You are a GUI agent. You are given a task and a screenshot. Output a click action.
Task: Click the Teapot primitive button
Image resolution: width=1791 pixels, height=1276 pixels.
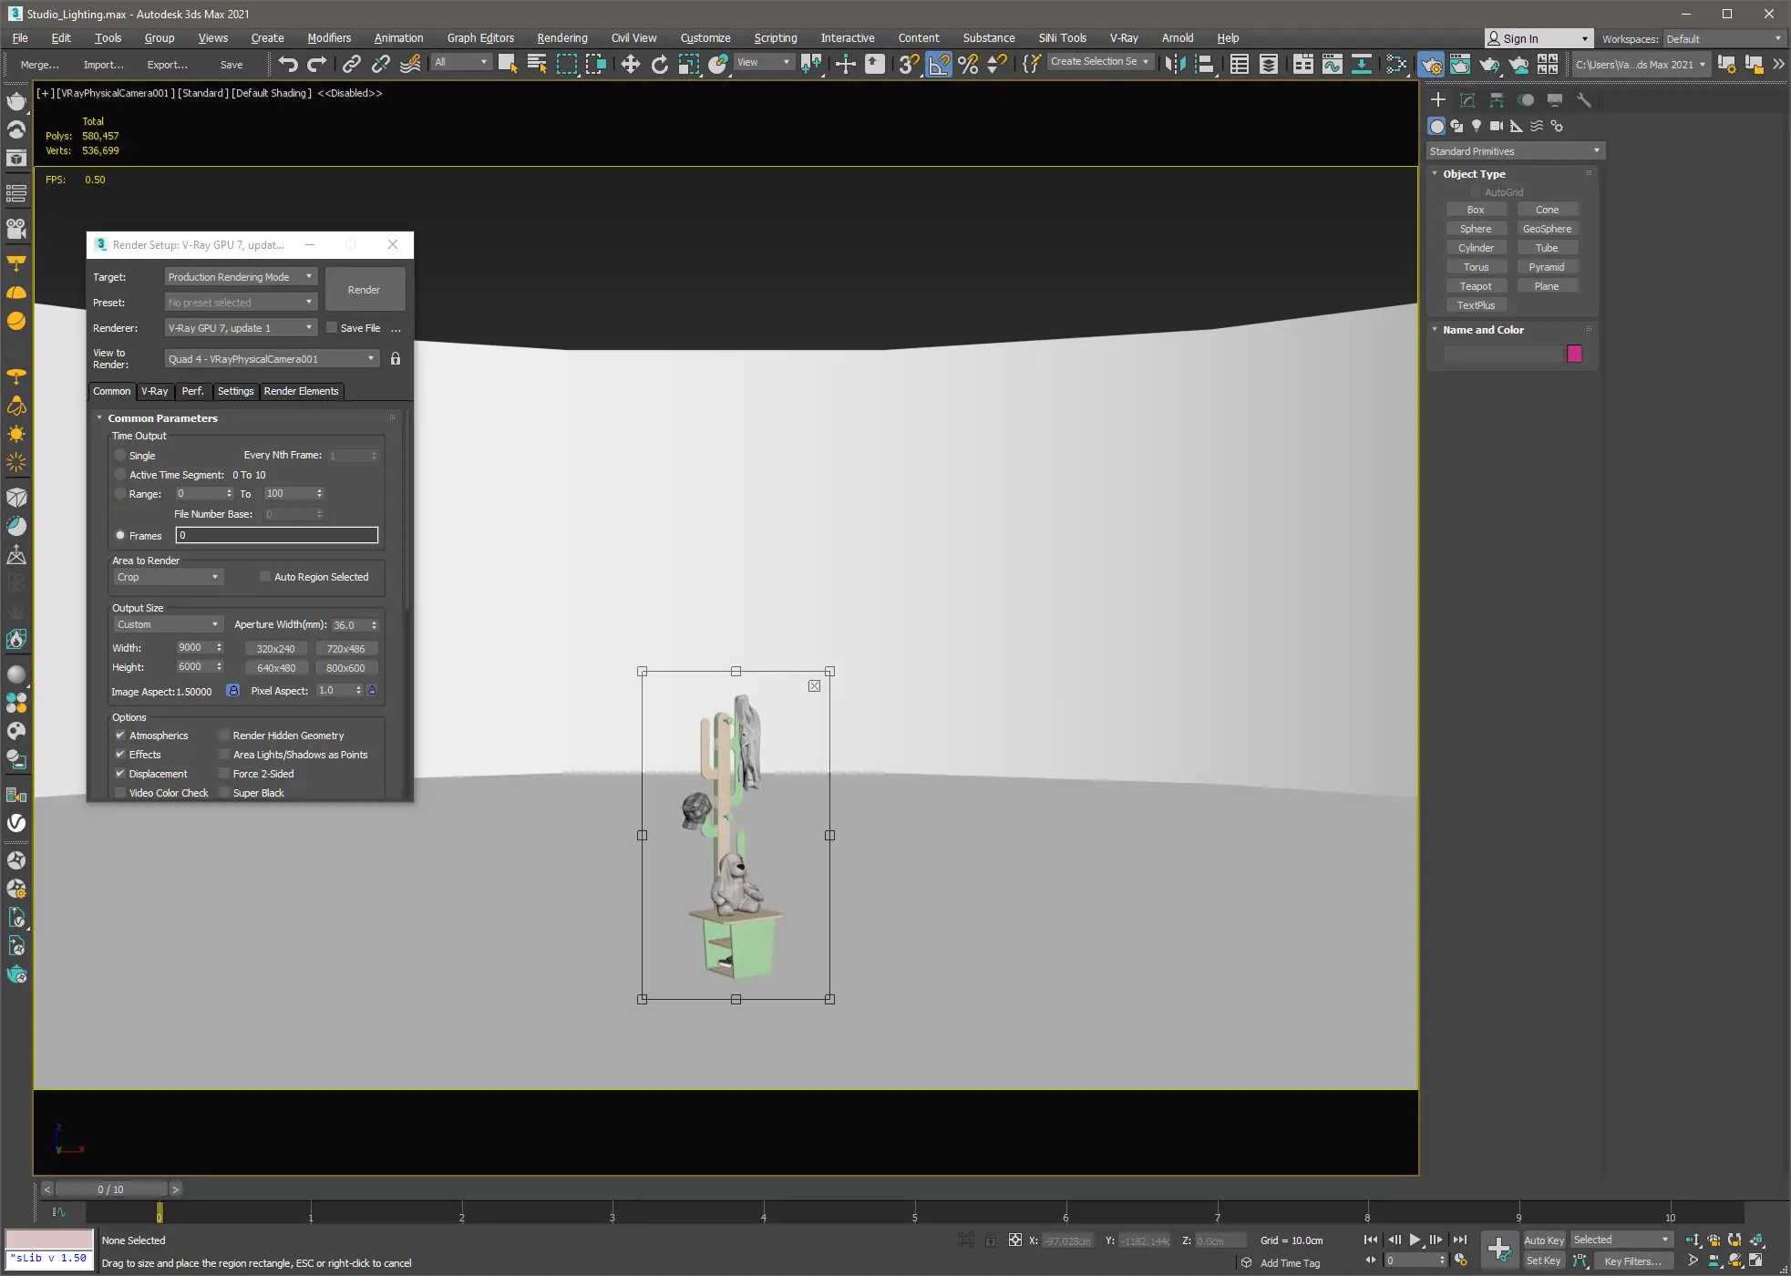[1475, 286]
